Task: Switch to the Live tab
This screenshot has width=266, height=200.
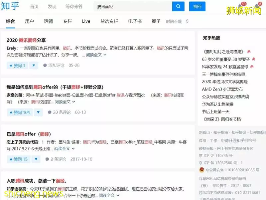Action: coord(86,21)
